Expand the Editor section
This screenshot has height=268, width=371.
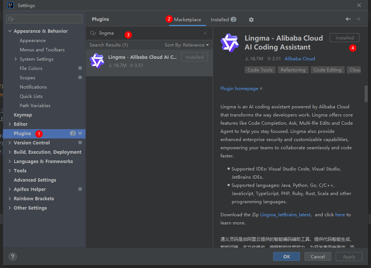10,124
